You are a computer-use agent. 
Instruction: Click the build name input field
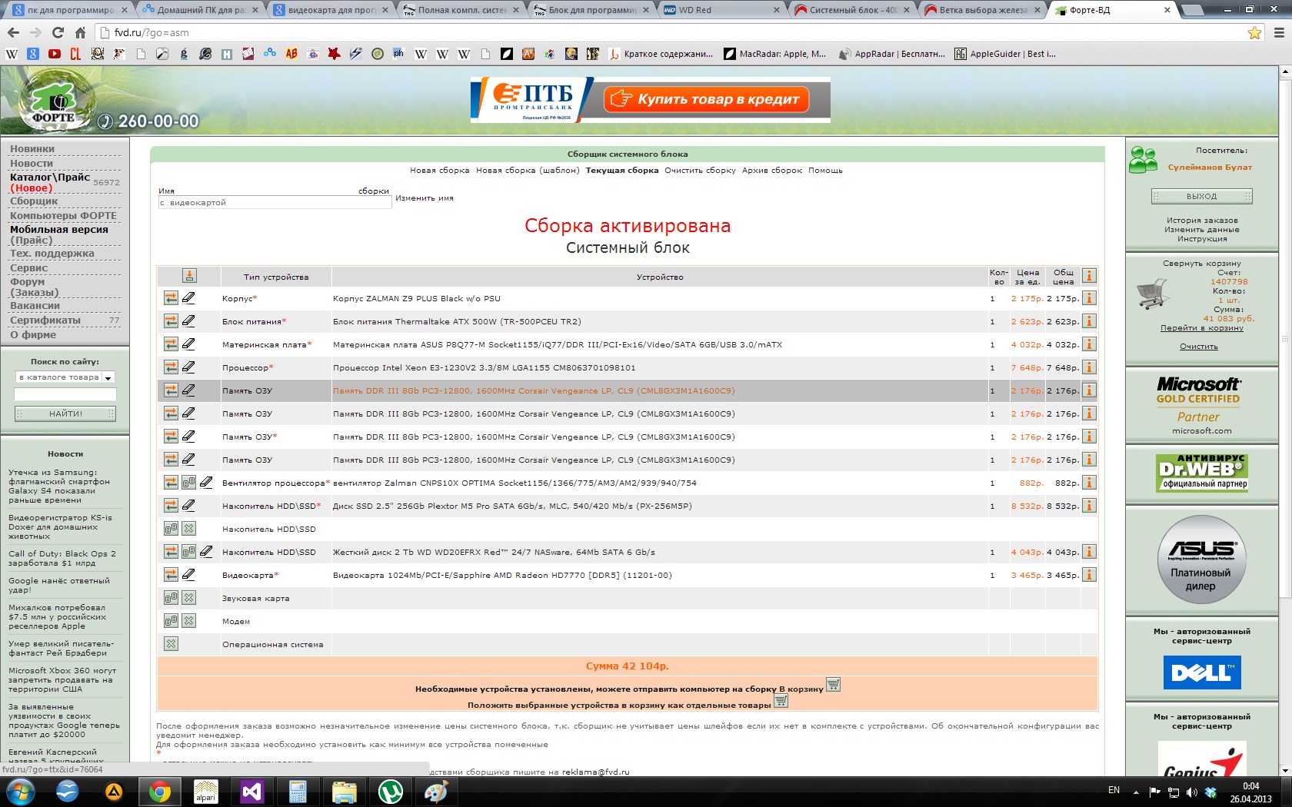coord(275,203)
